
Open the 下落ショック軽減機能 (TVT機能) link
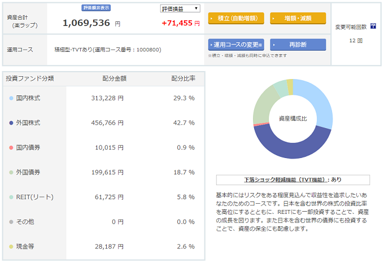pos(285,180)
